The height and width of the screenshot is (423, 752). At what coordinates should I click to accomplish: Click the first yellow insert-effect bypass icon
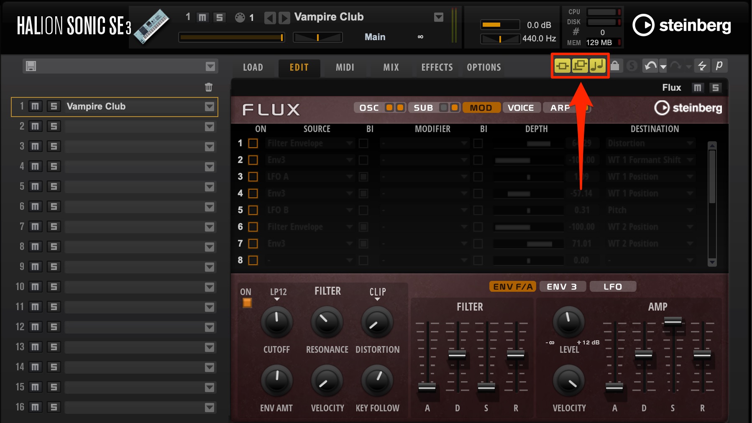point(563,66)
